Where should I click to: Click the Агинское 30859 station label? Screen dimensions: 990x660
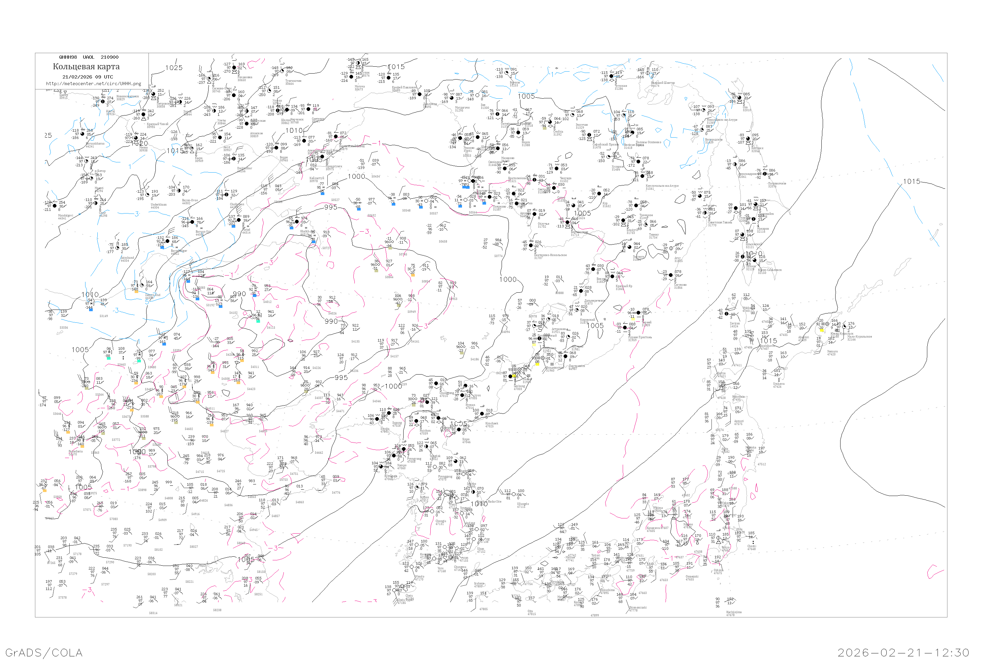coord(256,135)
